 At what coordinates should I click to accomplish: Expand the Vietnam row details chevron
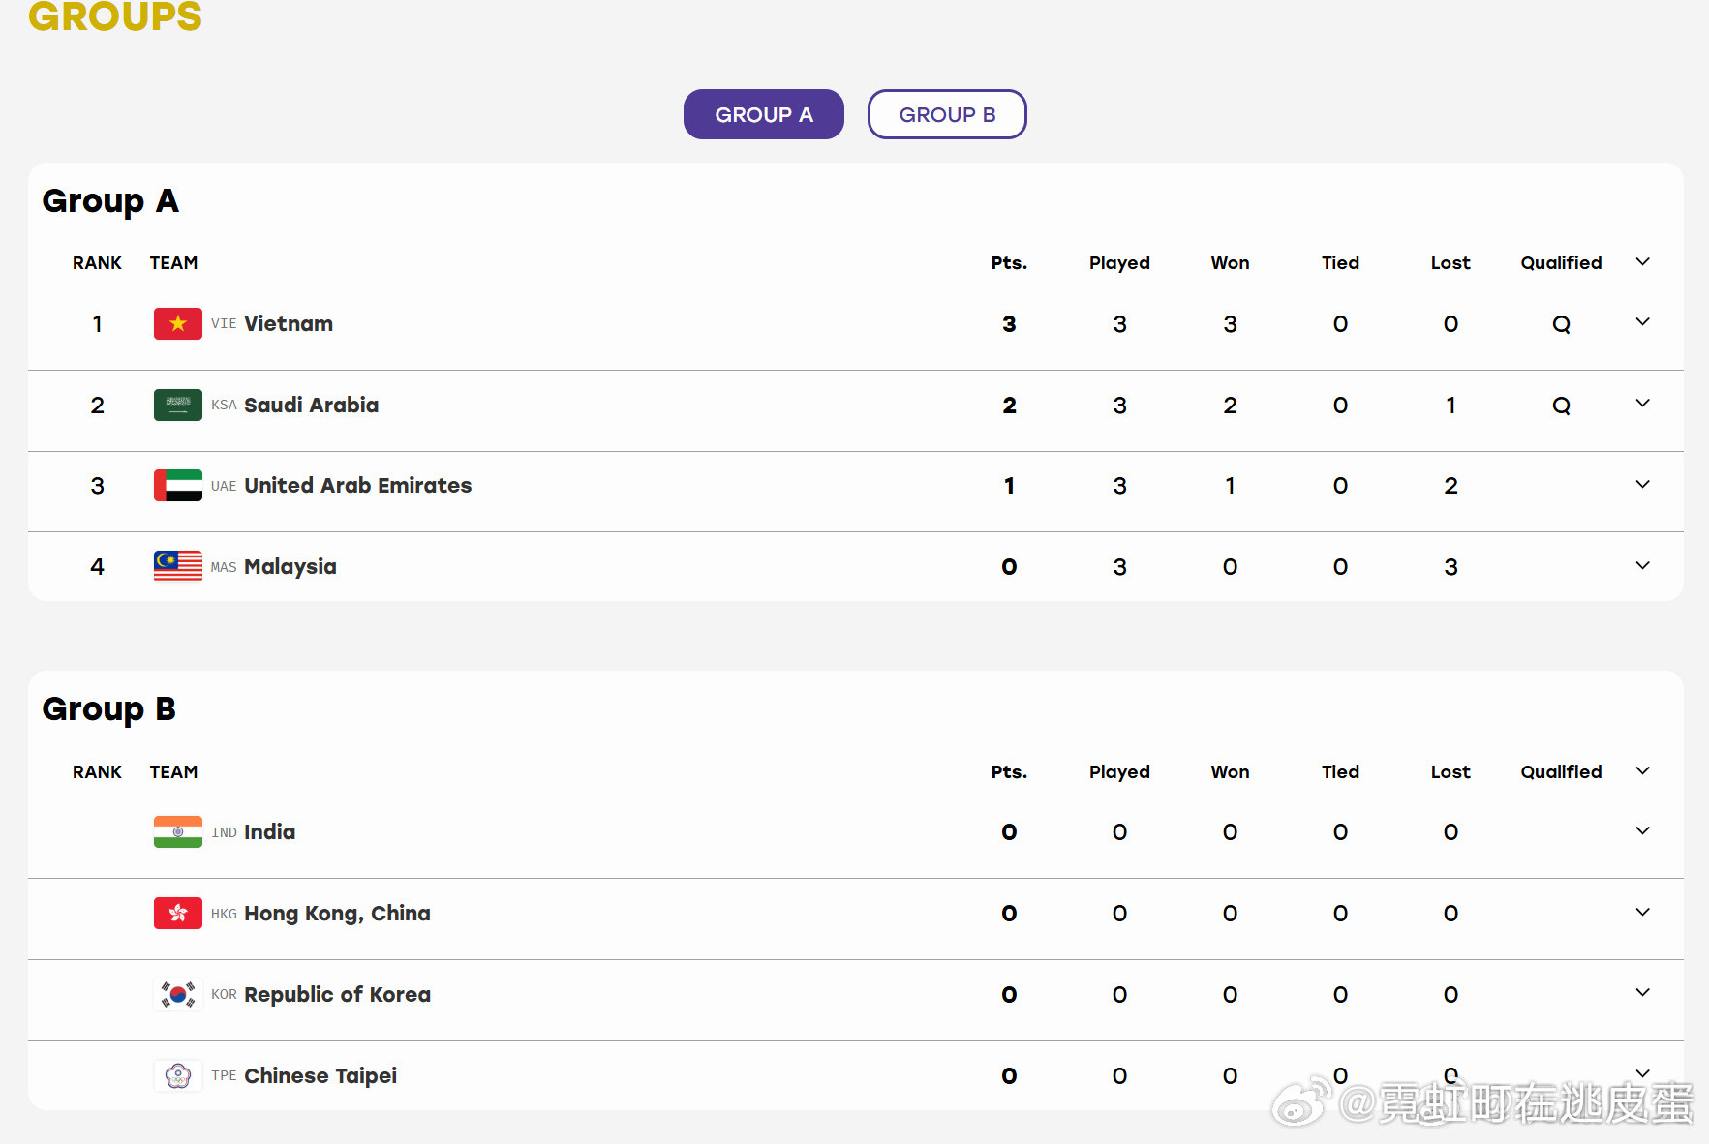pos(1642,322)
